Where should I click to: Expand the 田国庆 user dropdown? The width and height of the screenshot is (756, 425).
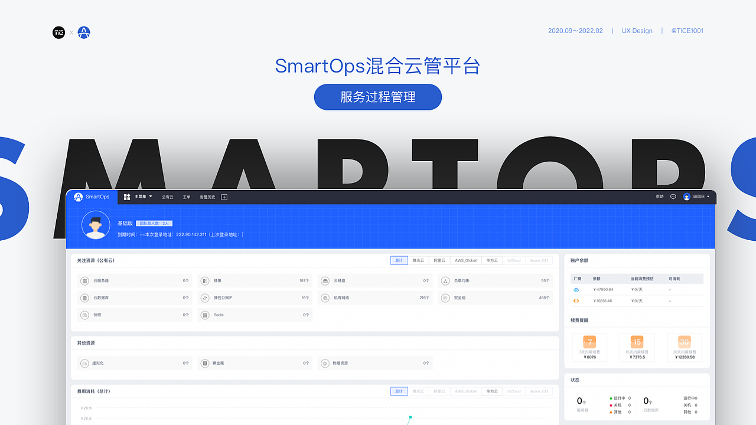point(702,197)
